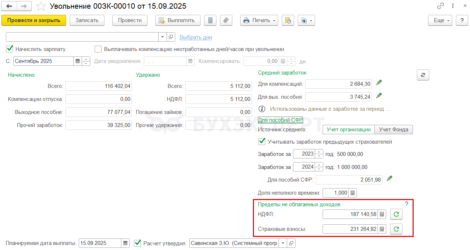Go back with the left arrow button
This screenshot has width=470, height=250.
[9, 6]
